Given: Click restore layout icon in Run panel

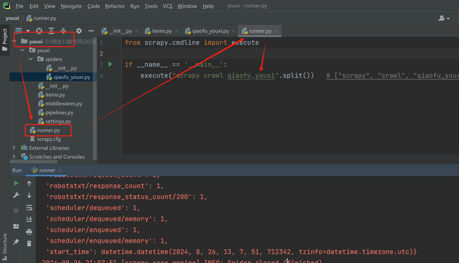Looking at the screenshot, I should pyautogui.click(x=16, y=226).
